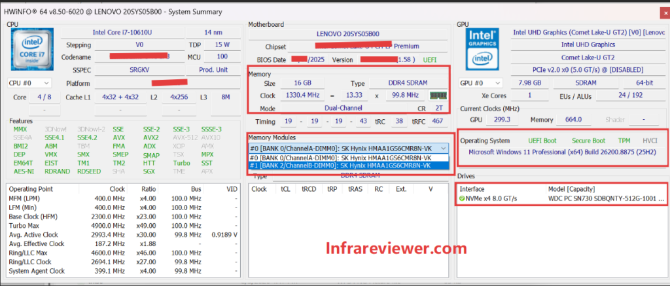Click the 7.98 GB GPU memory value
Image resolution: width=670 pixels, height=286 pixels.
pyautogui.click(x=529, y=82)
